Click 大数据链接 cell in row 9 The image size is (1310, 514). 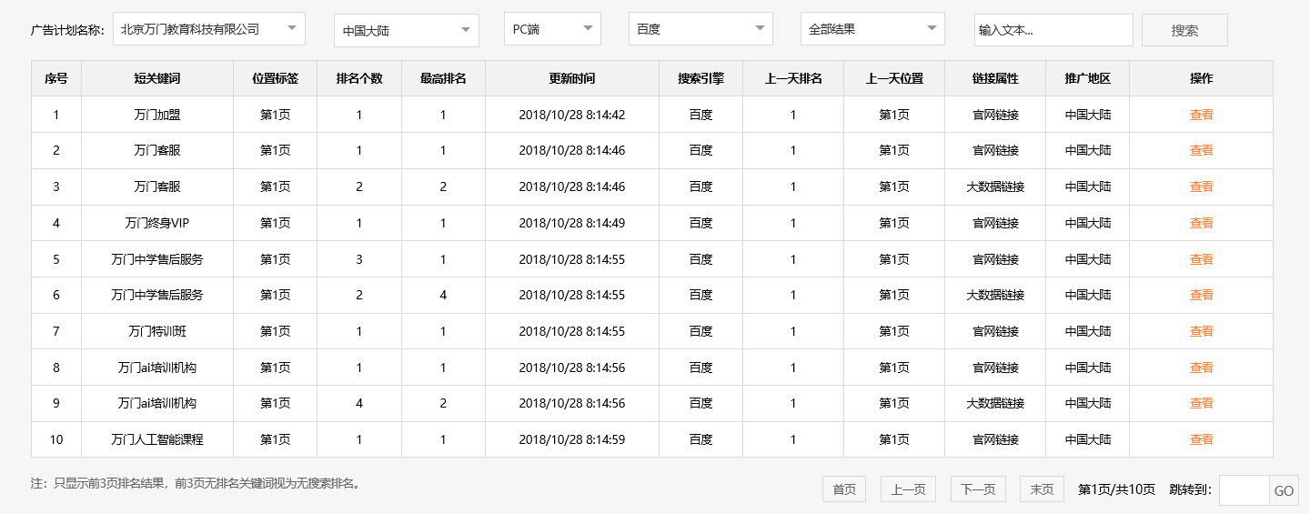pos(995,403)
